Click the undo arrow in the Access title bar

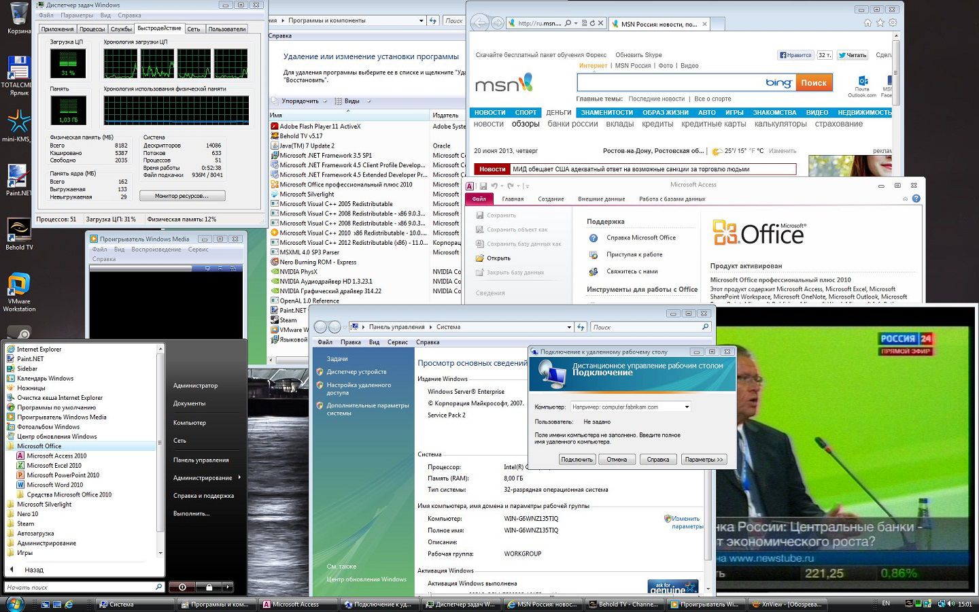494,186
